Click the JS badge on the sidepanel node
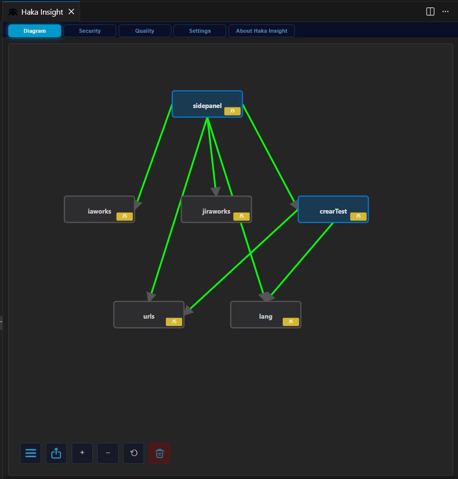This screenshot has height=479, width=458. (232, 111)
